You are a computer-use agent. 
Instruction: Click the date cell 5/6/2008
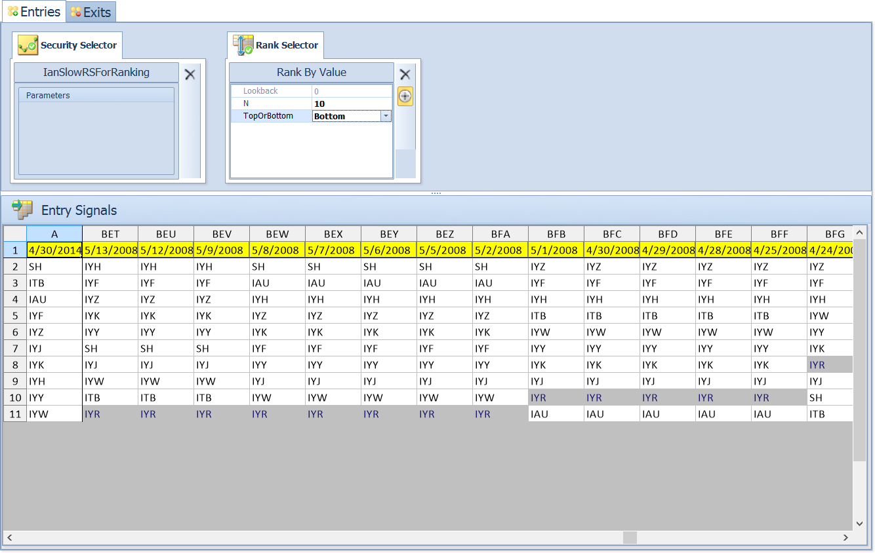coord(389,250)
